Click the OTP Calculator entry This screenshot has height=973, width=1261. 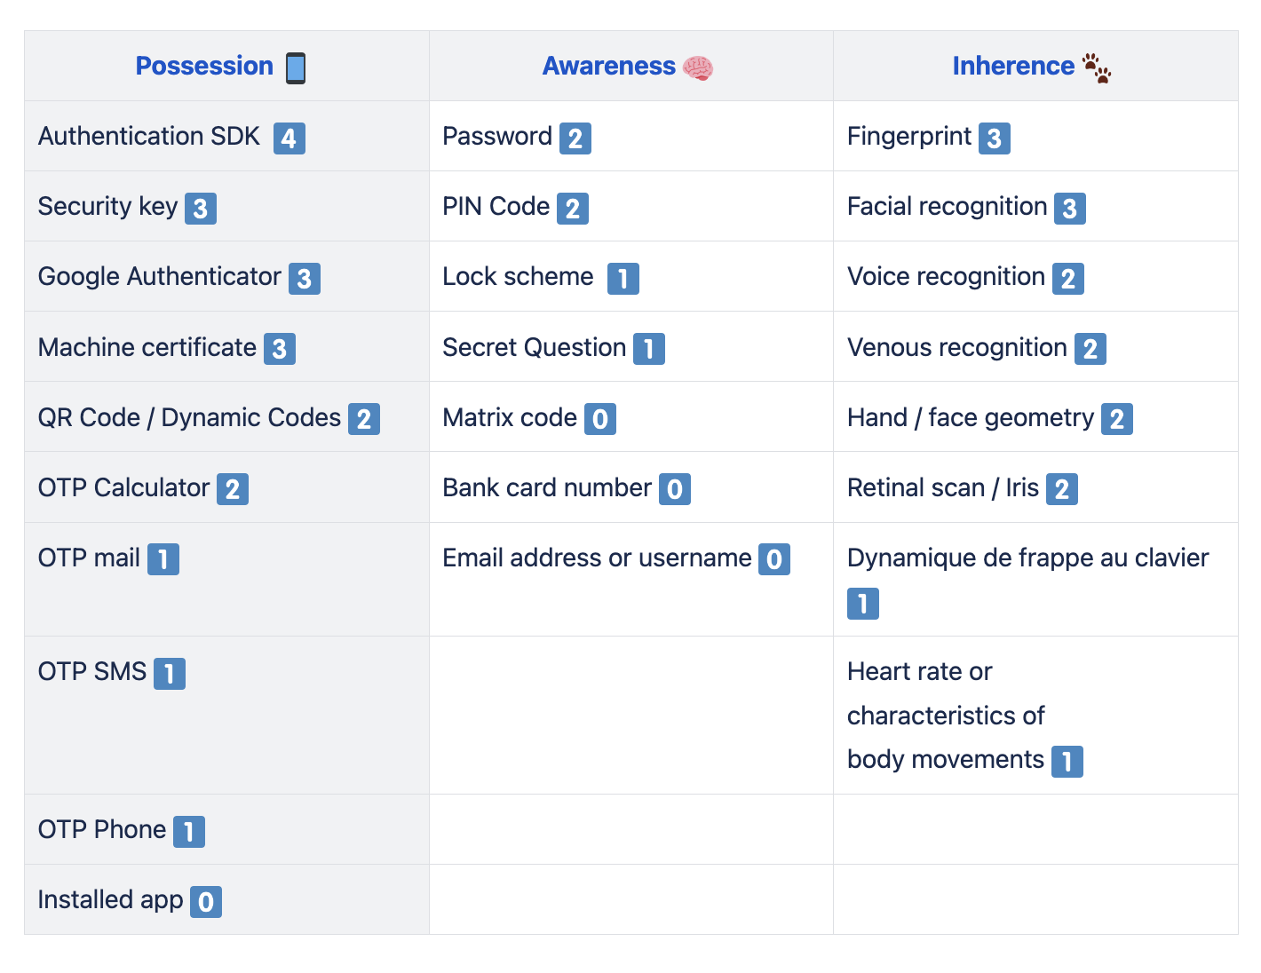click(123, 487)
